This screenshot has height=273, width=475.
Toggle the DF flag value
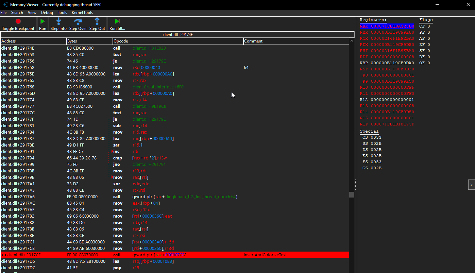click(425, 57)
